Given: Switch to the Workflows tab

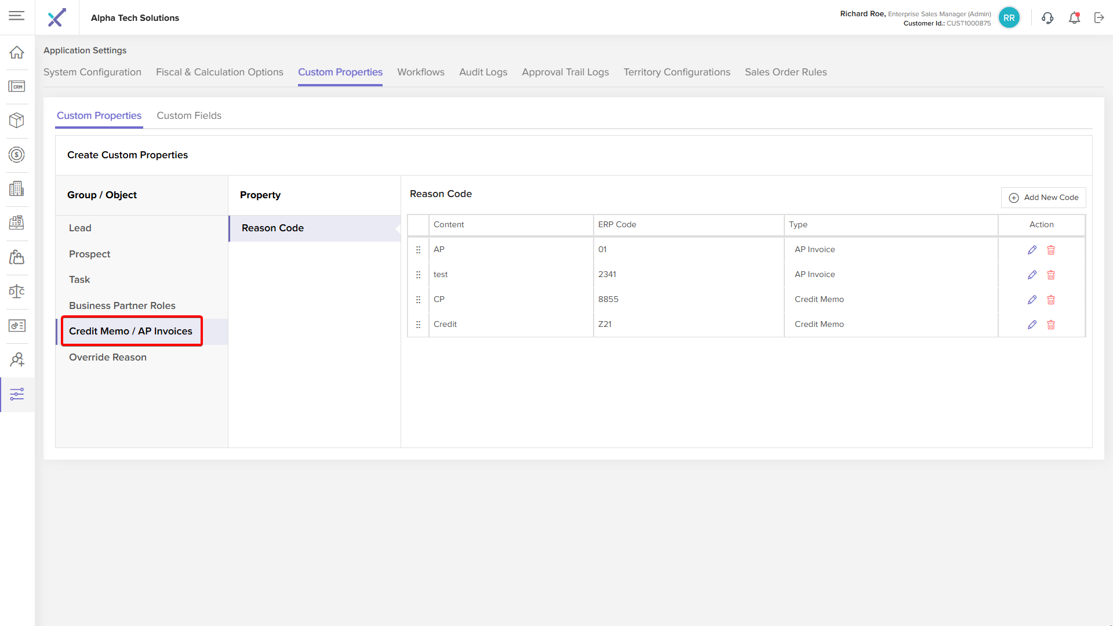Looking at the screenshot, I should click(x=420, y=72).
